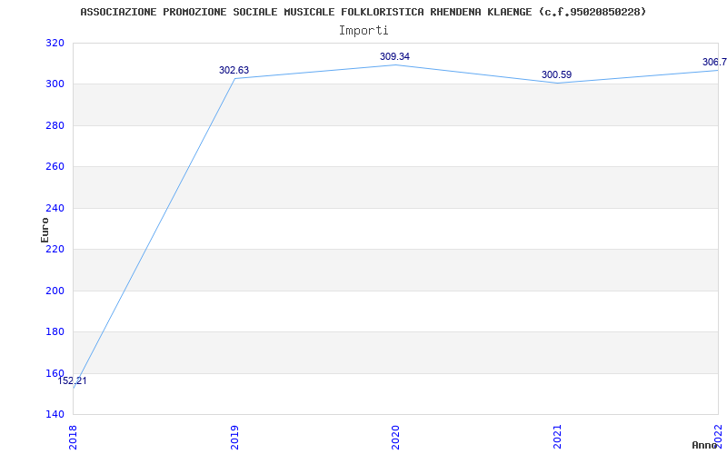Click the x-axis year 2019
The image size is (727, 454).
point(234,437)
